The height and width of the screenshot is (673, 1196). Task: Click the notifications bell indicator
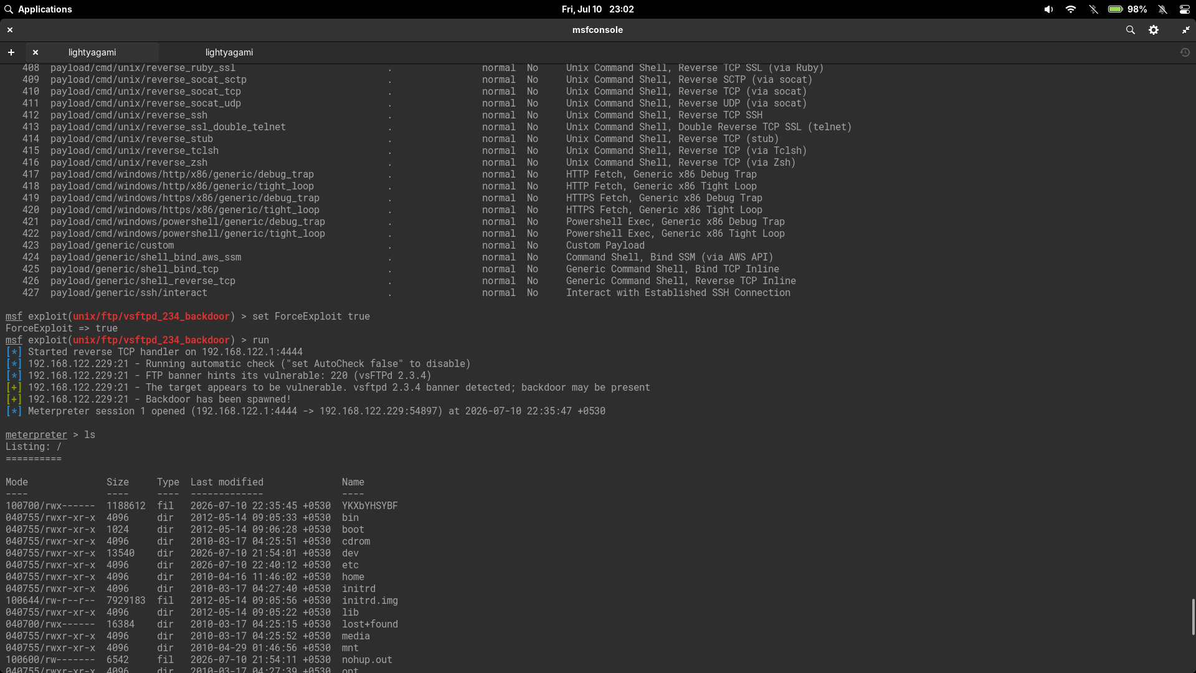point(1162,9)
